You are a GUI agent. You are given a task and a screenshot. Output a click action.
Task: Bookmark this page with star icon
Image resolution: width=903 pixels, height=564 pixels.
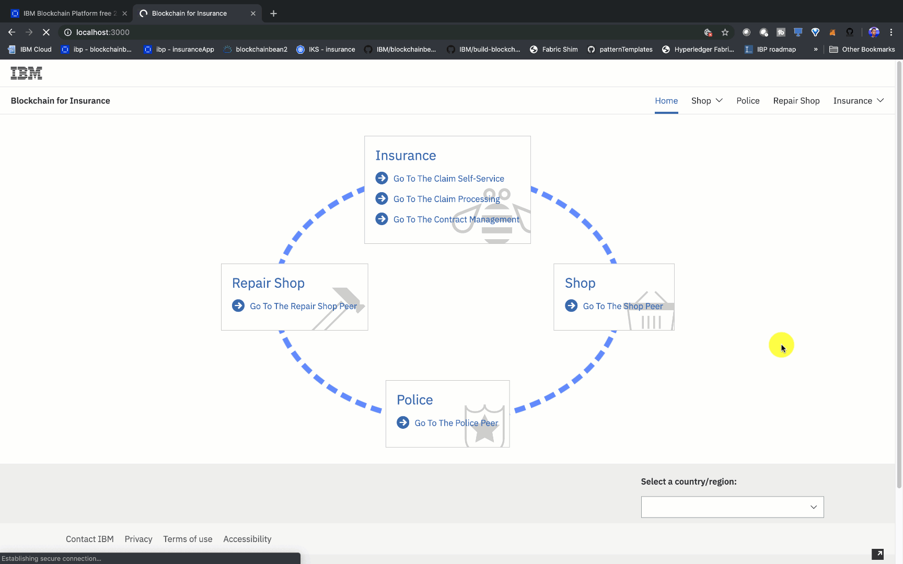click(725, 32)
